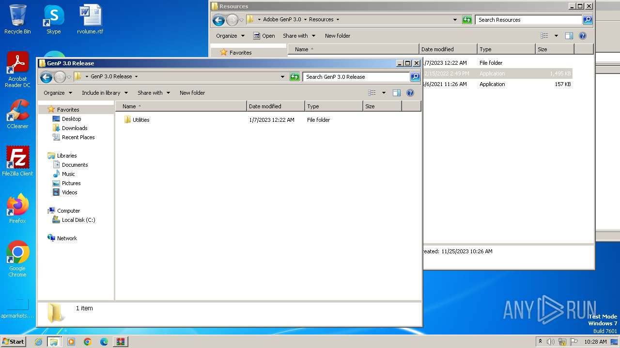The image size is (620, 348).
Task: Open Skype desktop shortcut
Action: pyautogui.click(x=54, y=19)
